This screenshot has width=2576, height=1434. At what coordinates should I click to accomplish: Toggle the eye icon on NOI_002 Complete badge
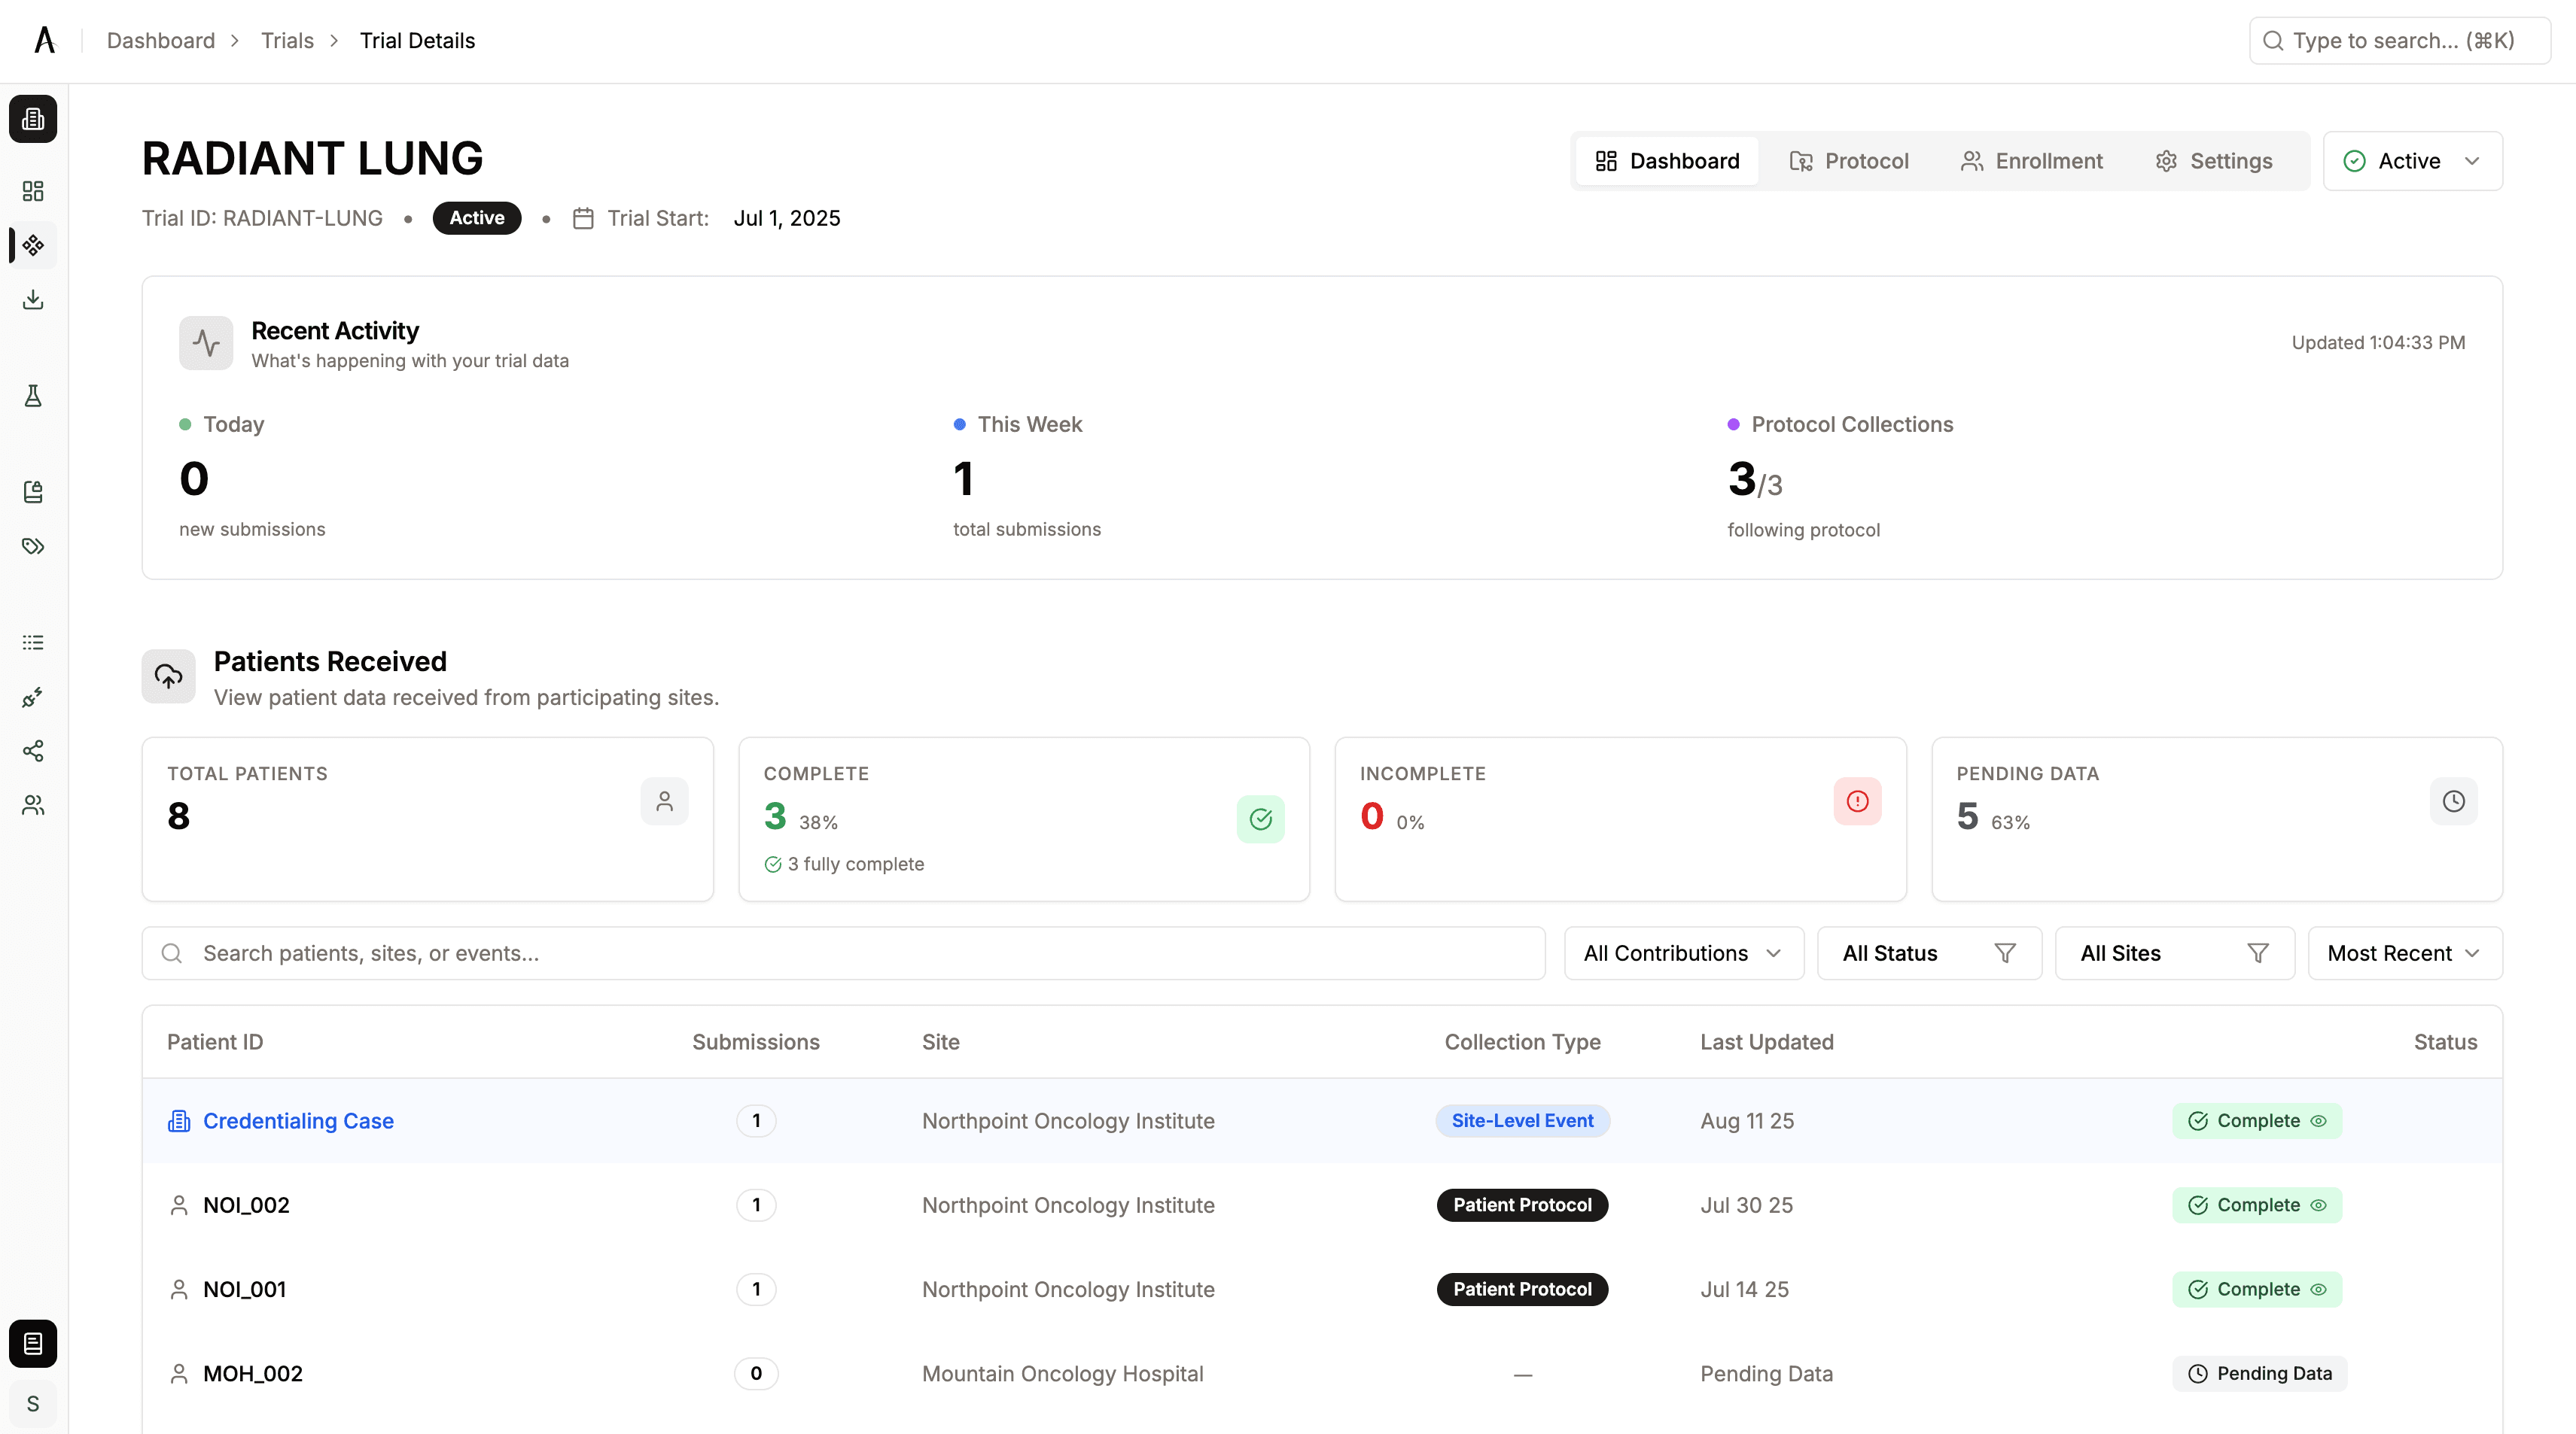[2320, 1205]
